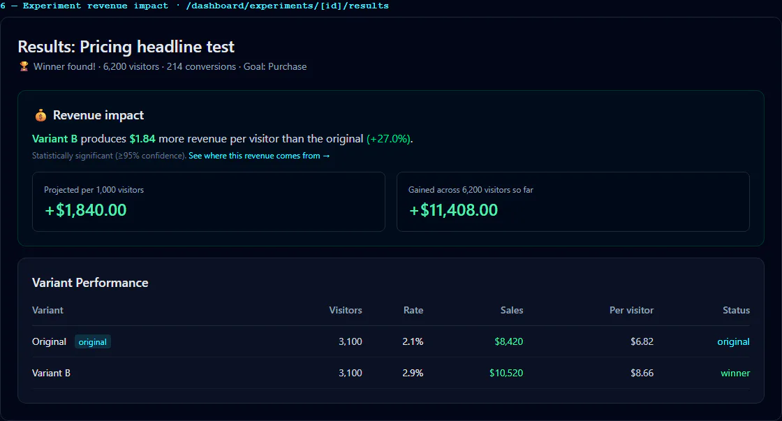Viewport: 782px width, 421px height.
Task: Click the Gained across 6,200 visitors card
Action: point(573,202)
